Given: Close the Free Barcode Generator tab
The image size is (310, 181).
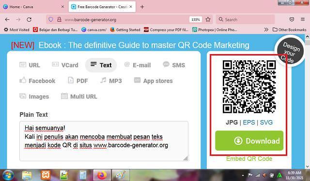Looking at the screenshot, I should pyautogui.click(x=131, y=7).
